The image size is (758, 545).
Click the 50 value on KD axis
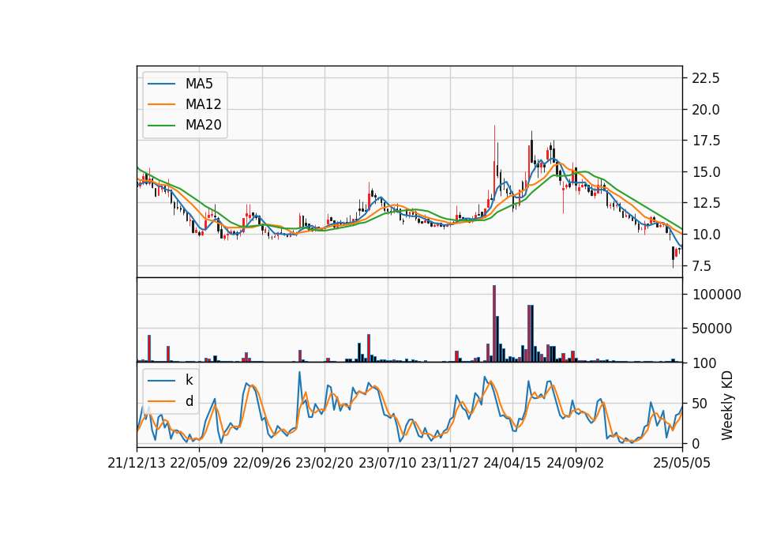point(700,404)
